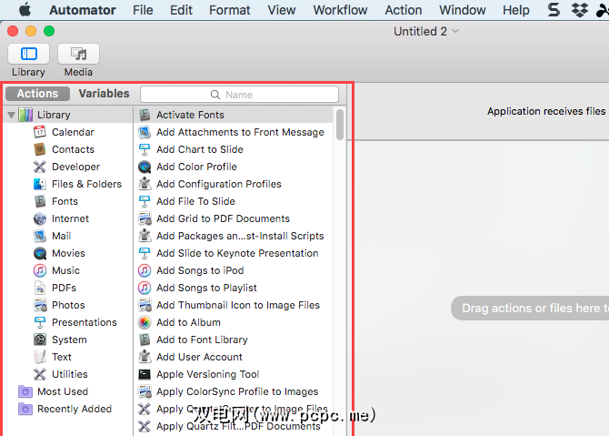Select the Files & Folders Finder icon

point(40,184)
